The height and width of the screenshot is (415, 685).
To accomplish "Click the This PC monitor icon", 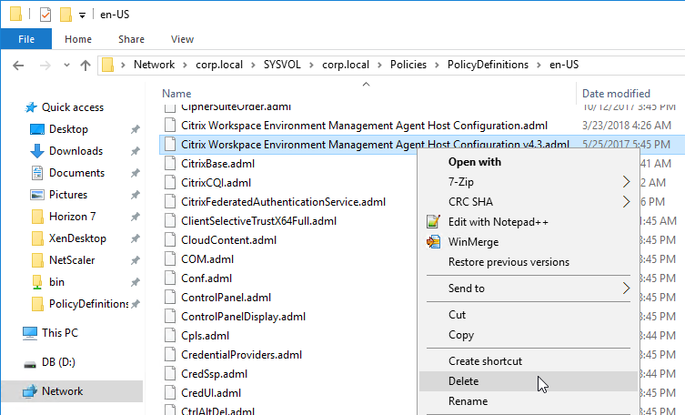I will coord(30,333).
